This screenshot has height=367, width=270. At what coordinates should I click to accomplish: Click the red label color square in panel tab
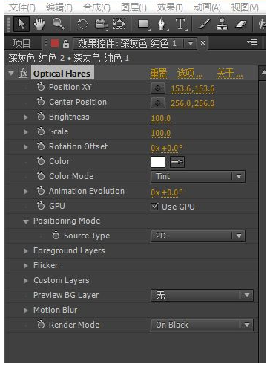click(55, 44)
